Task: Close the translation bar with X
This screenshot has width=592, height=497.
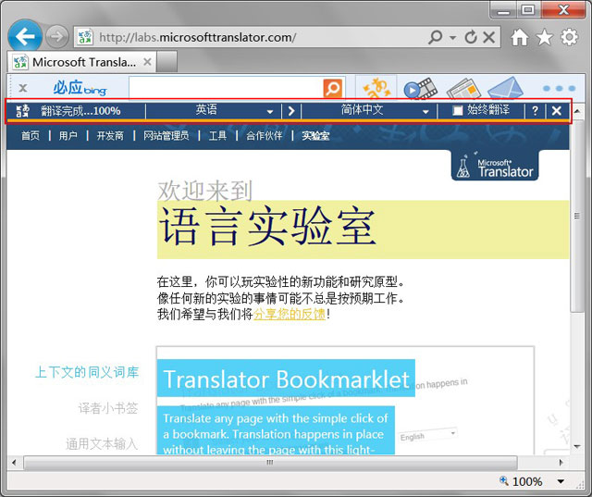Action: coord(556,111)
